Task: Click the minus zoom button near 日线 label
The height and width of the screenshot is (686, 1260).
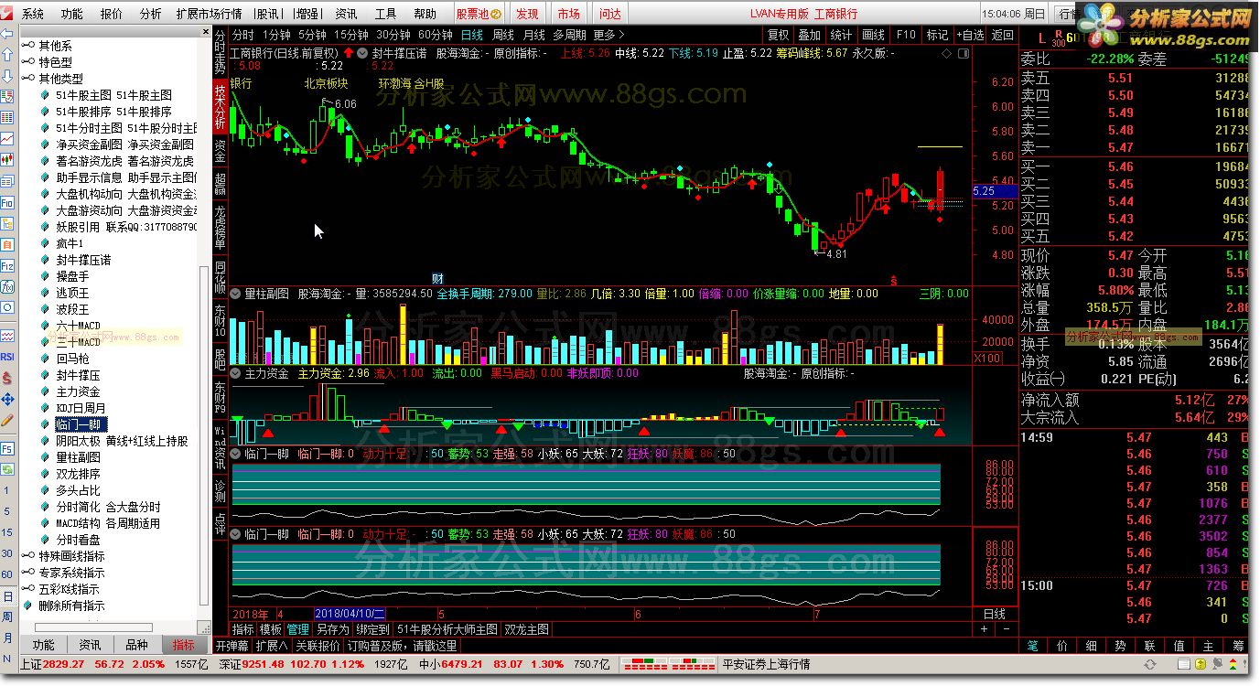Action: point(1006,629)
